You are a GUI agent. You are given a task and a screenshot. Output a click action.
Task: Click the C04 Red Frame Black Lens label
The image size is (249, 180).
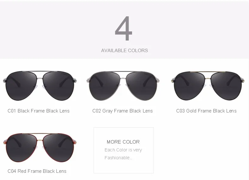pos(37,171)
